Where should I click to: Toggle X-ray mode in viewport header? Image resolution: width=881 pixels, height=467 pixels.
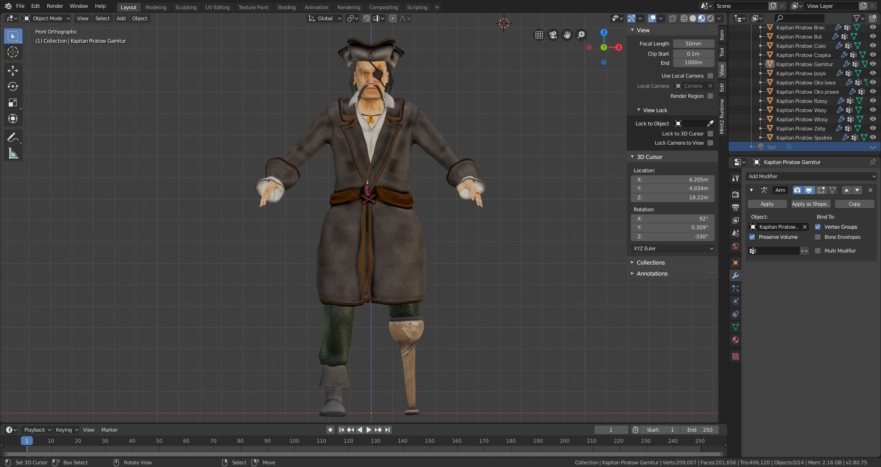coord(672,18)
